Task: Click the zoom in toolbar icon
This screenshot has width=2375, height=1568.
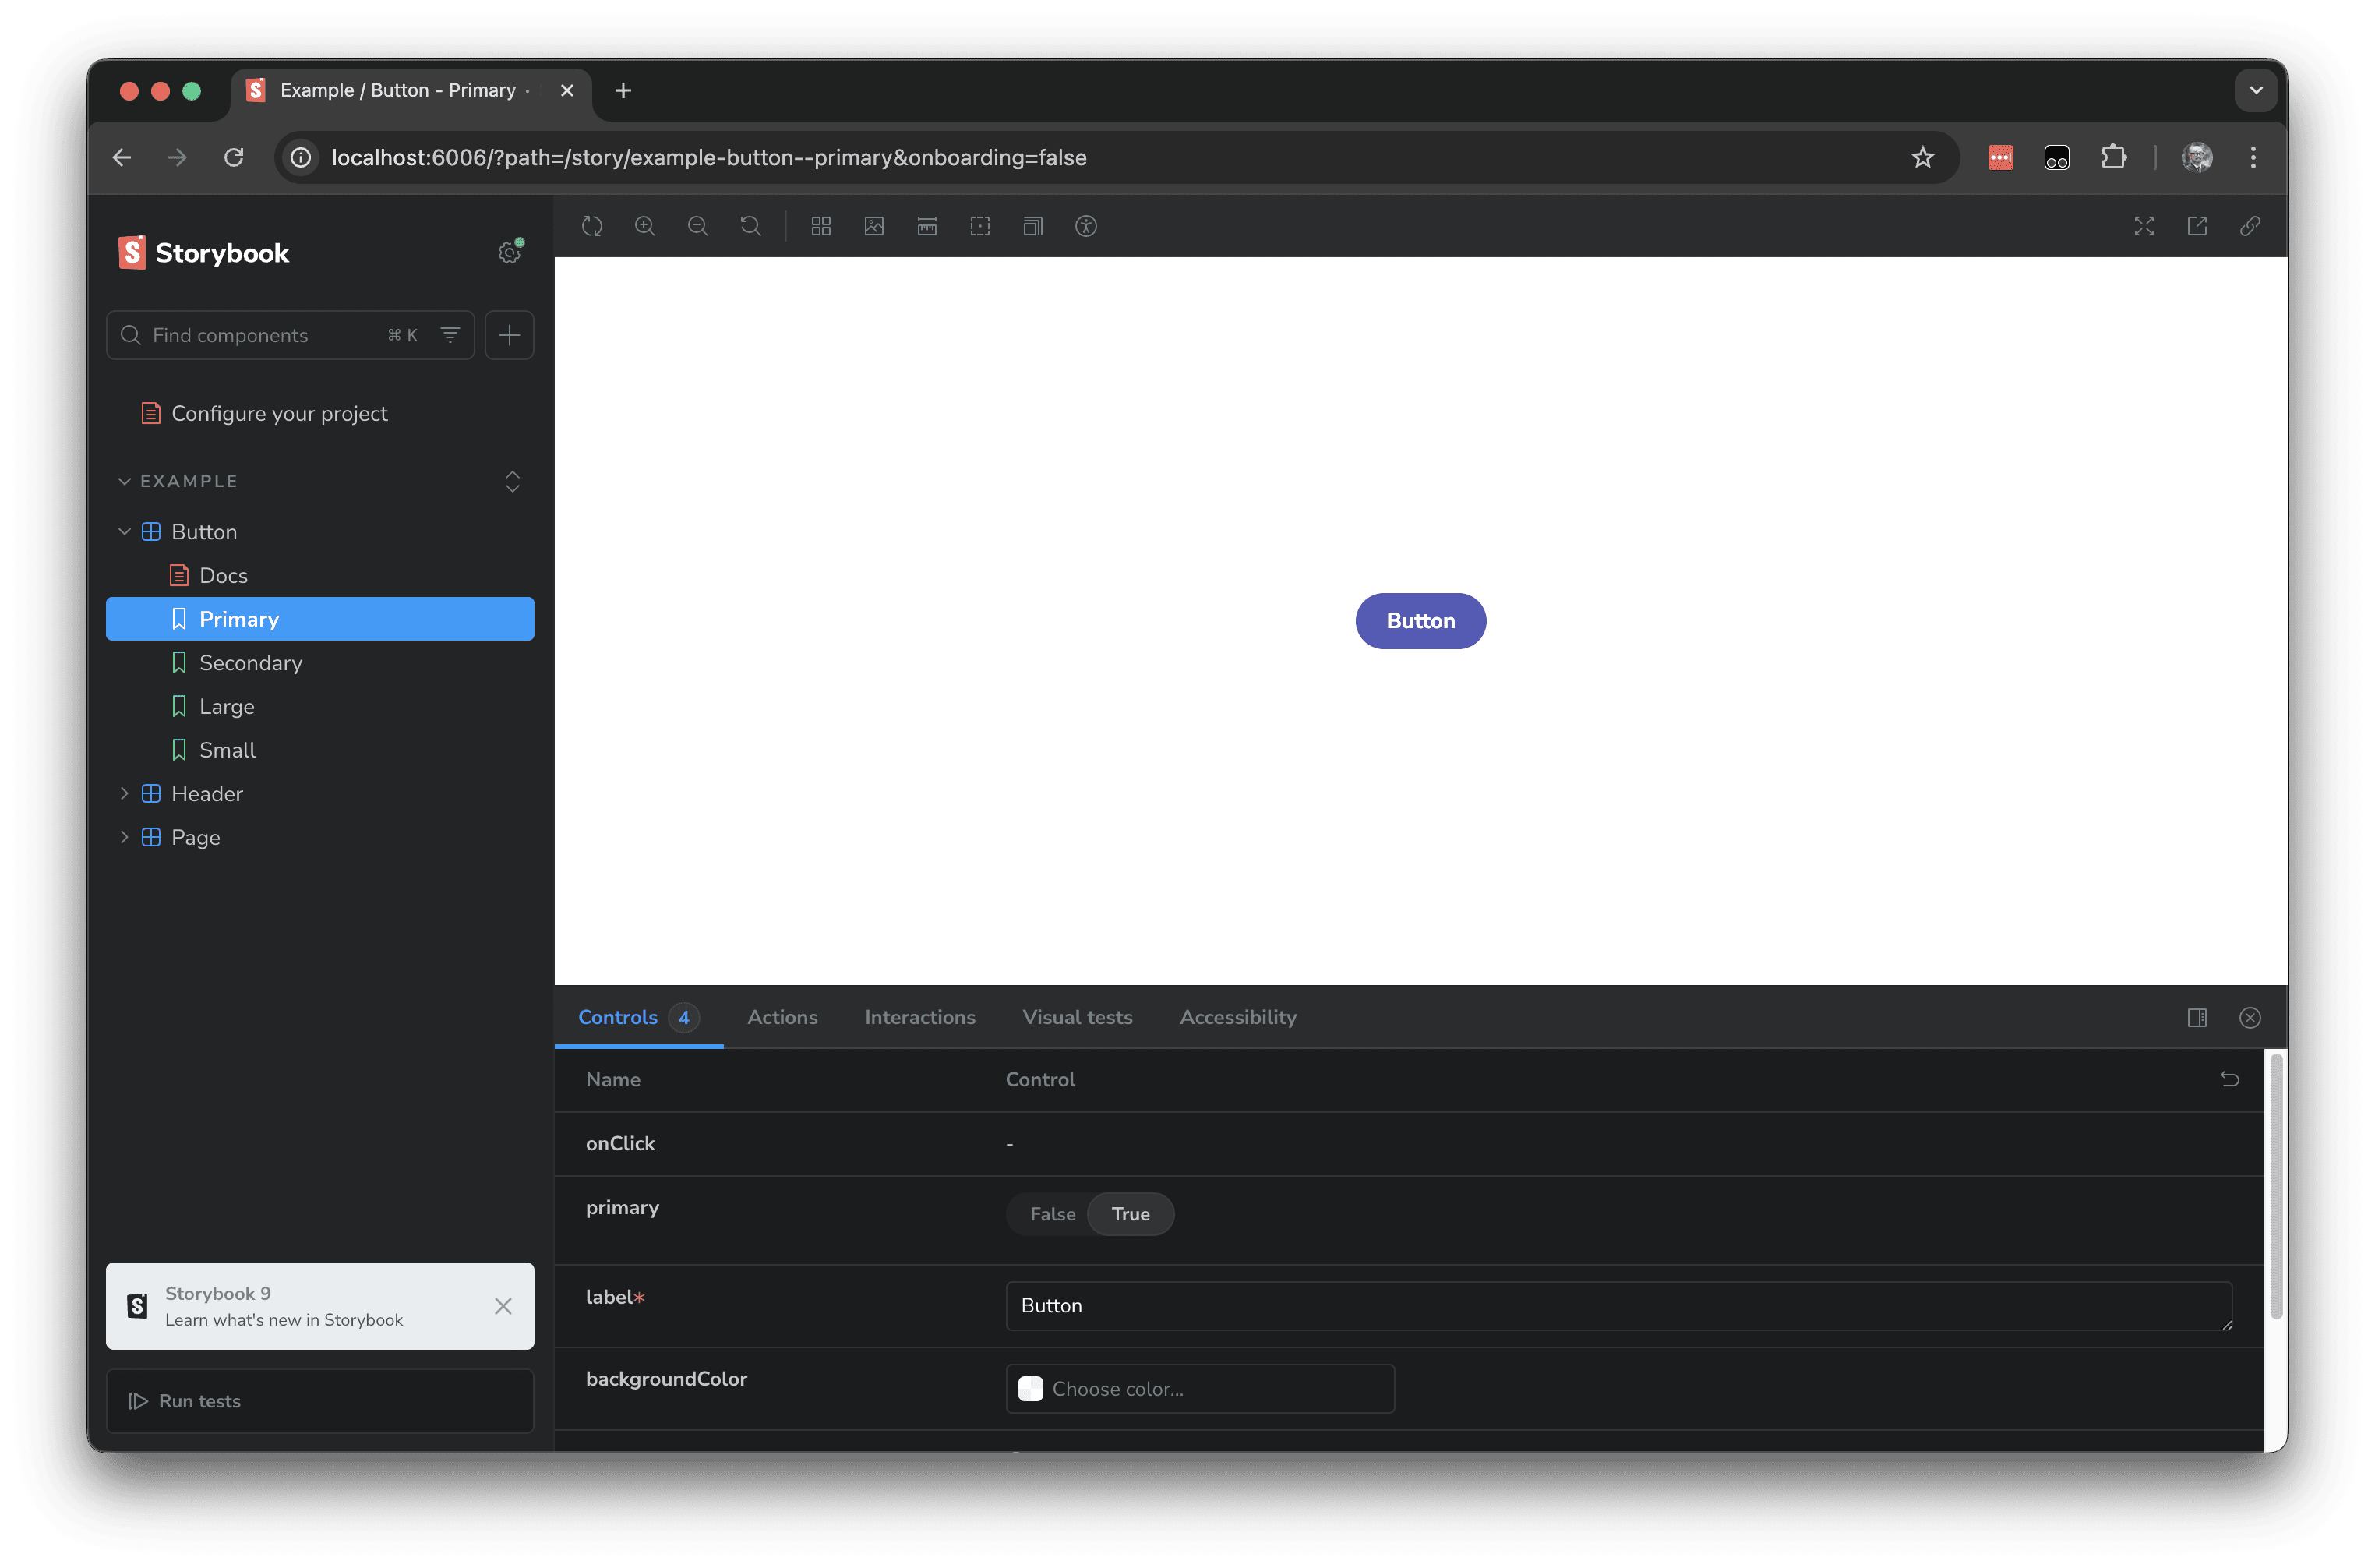Action: pos(644,226)
